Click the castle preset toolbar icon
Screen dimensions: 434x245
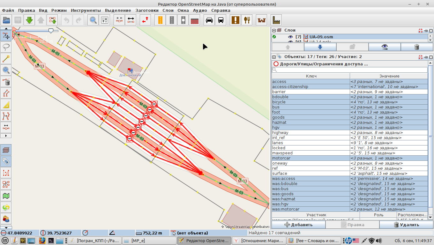tap(261, 20)
